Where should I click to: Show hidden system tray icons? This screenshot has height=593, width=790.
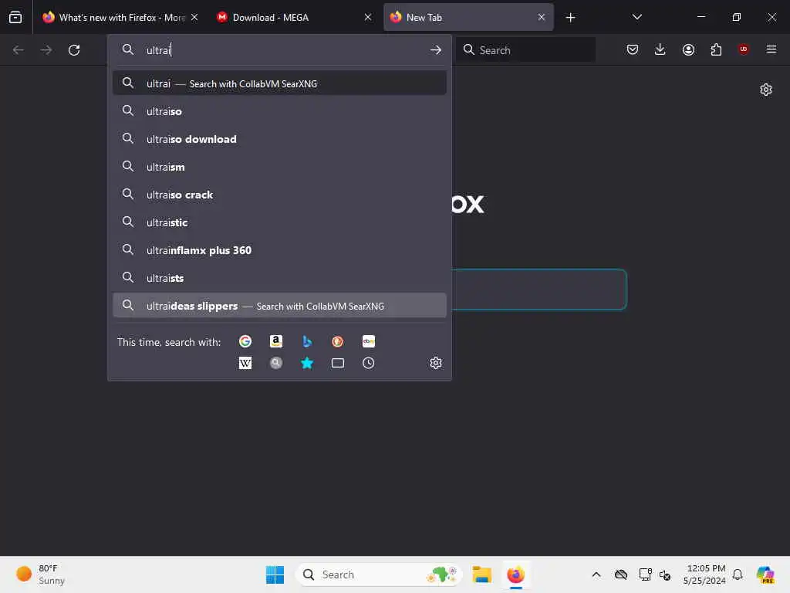pyautogui.click(x=596, y=574)
